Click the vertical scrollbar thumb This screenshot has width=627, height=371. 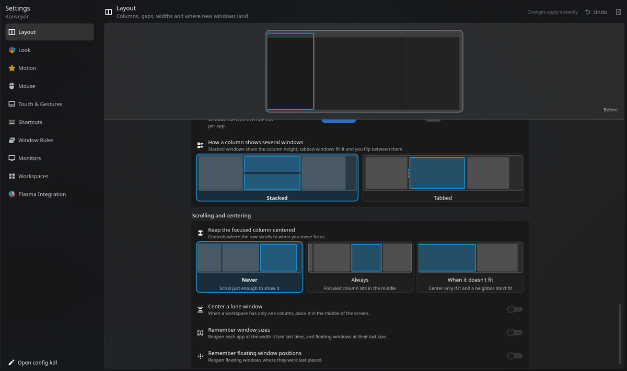click(621, 335)
